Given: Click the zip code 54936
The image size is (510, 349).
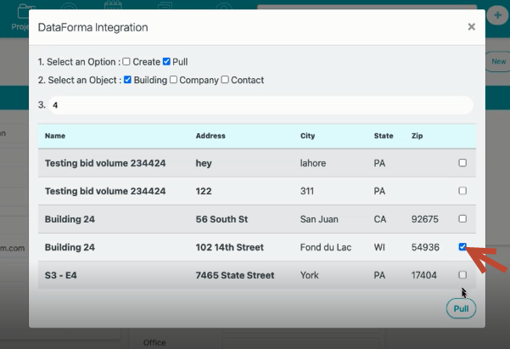Looking at the screenshot, I should (x=425, y=247).
